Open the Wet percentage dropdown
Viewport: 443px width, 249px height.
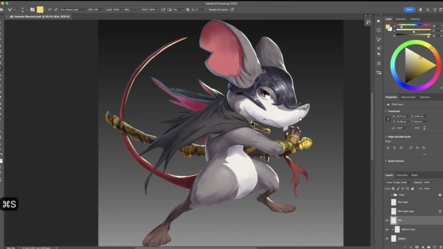click(103, 10)
